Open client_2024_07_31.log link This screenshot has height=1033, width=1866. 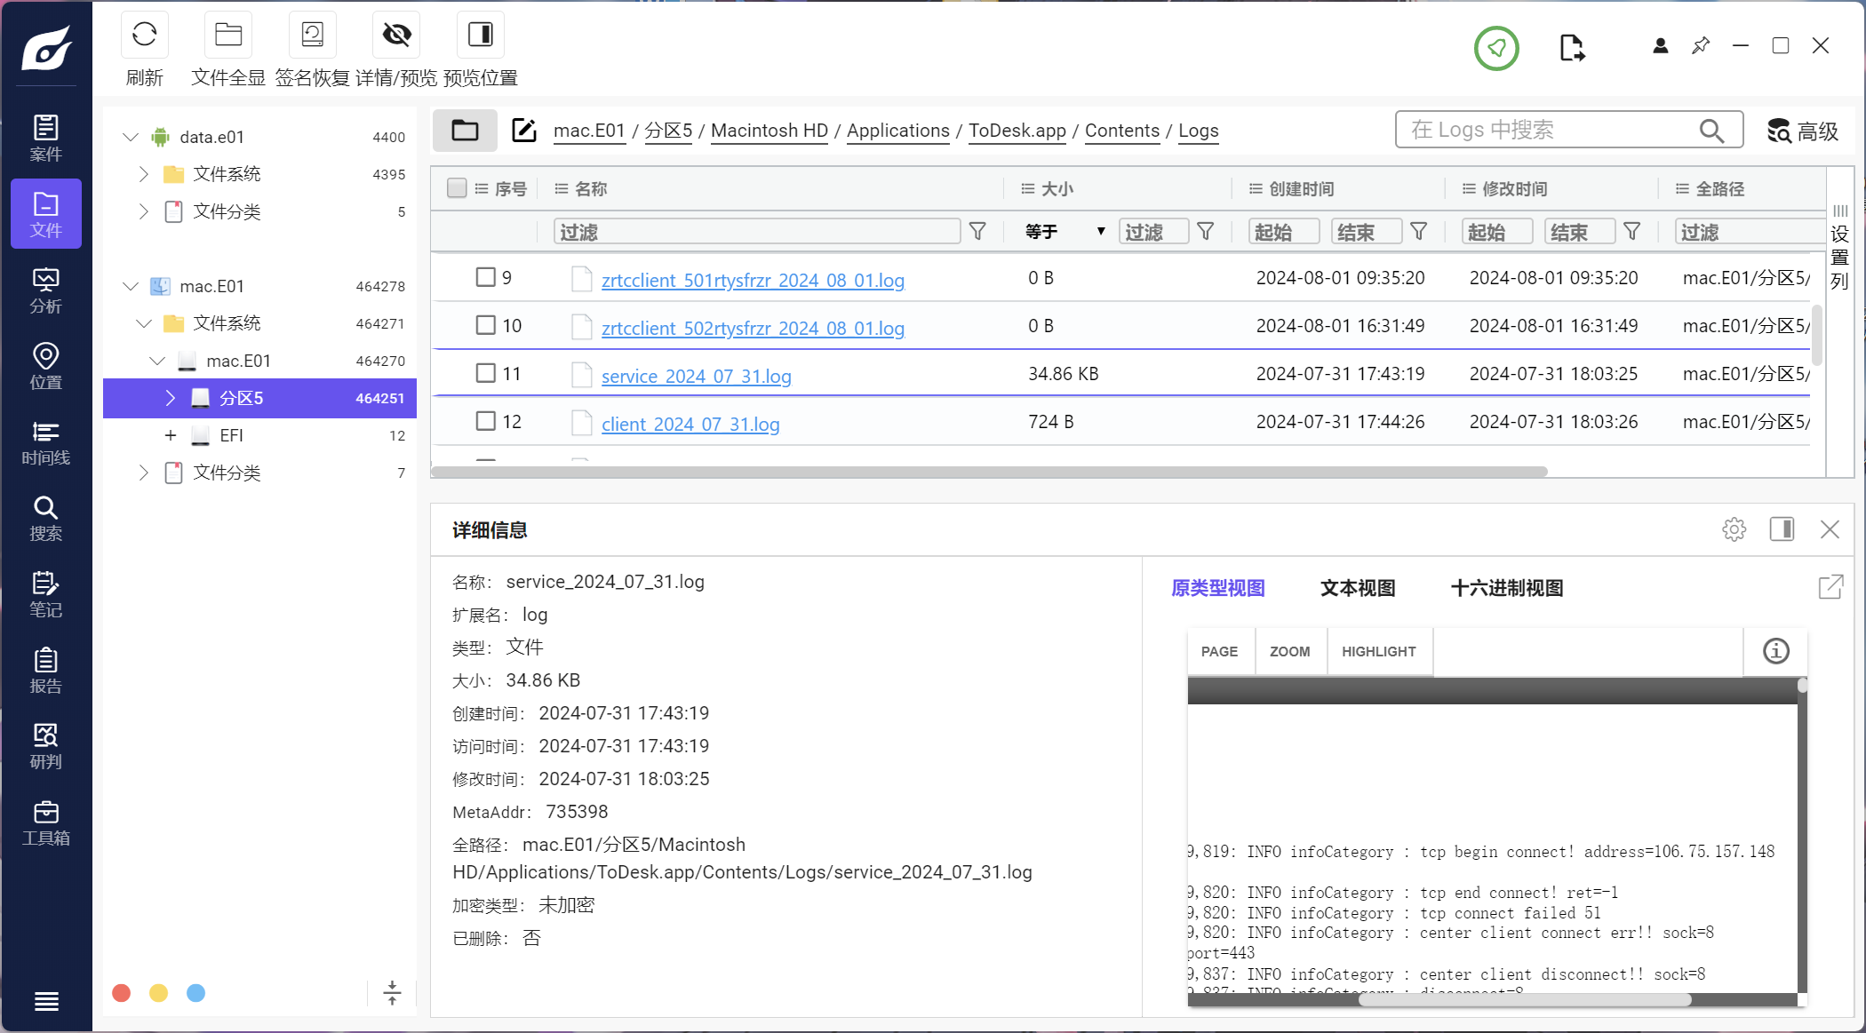point(690,424)
